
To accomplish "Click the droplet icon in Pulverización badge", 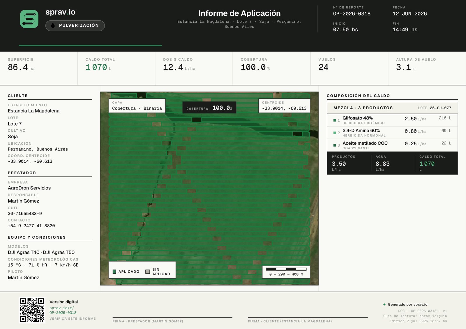I will coord(53,26).
